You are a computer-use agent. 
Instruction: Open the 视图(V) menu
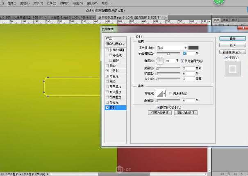point(78,3)
